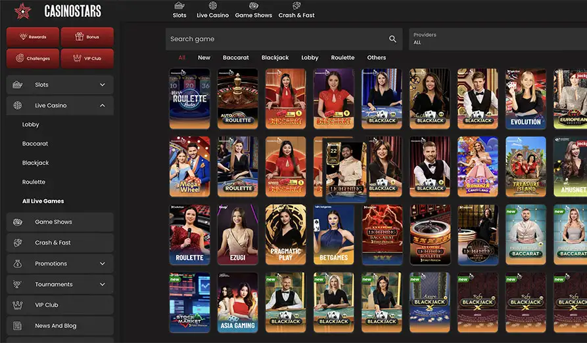Go to Blackjack in Live Casino submenu

pyautogui.click(x=35, y=163)
